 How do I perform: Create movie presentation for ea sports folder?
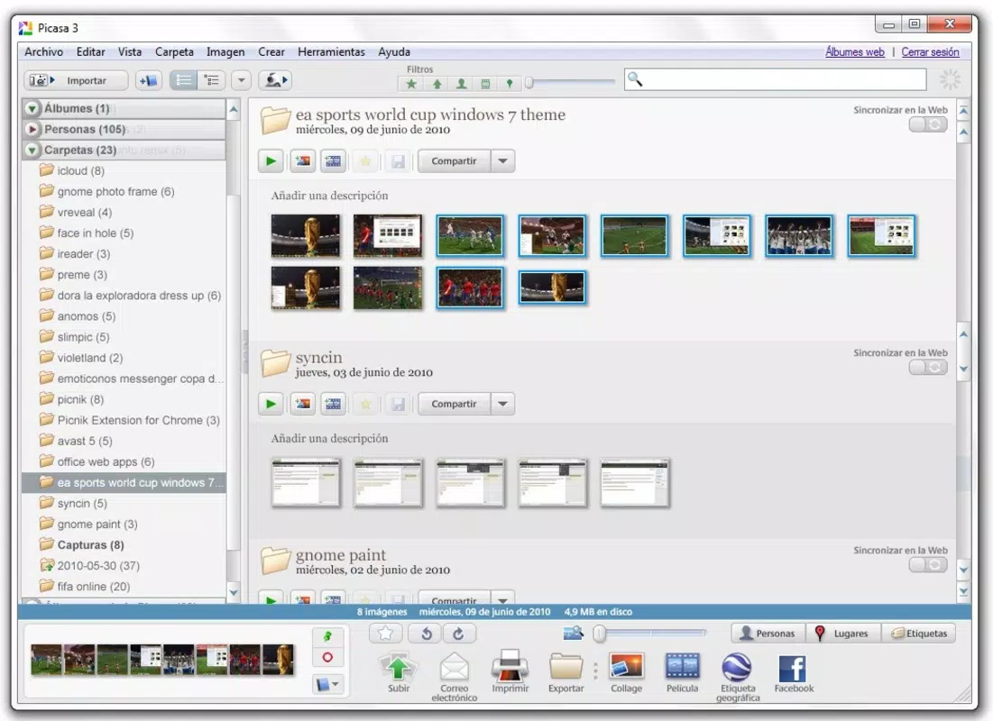333,160
